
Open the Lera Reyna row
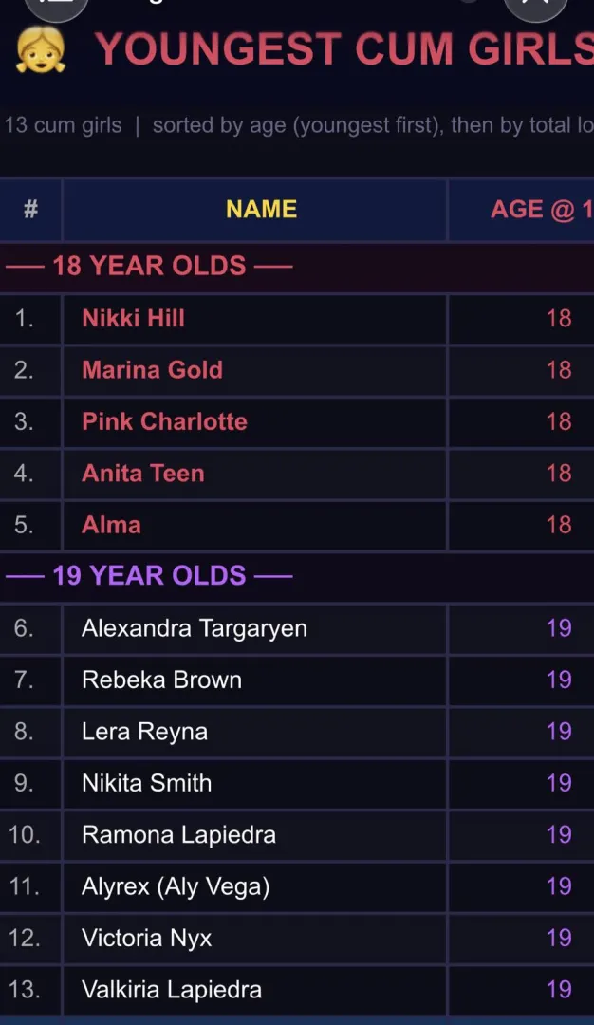[144, 732]
